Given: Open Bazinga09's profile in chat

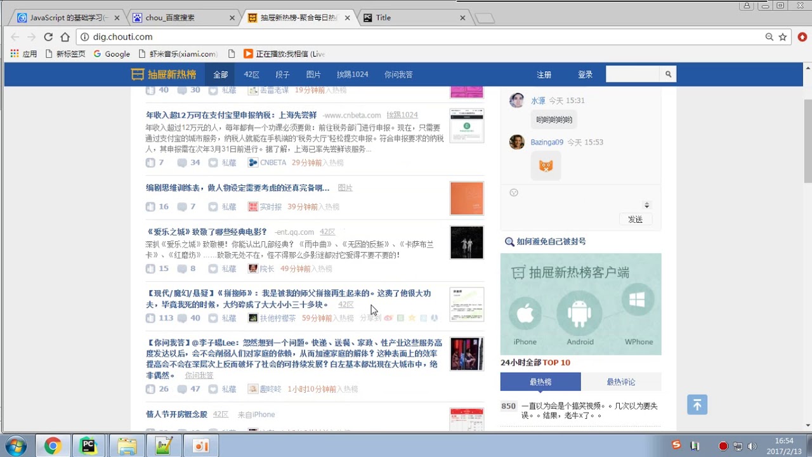Looking at the screenshot, I should tap(547, 142).
